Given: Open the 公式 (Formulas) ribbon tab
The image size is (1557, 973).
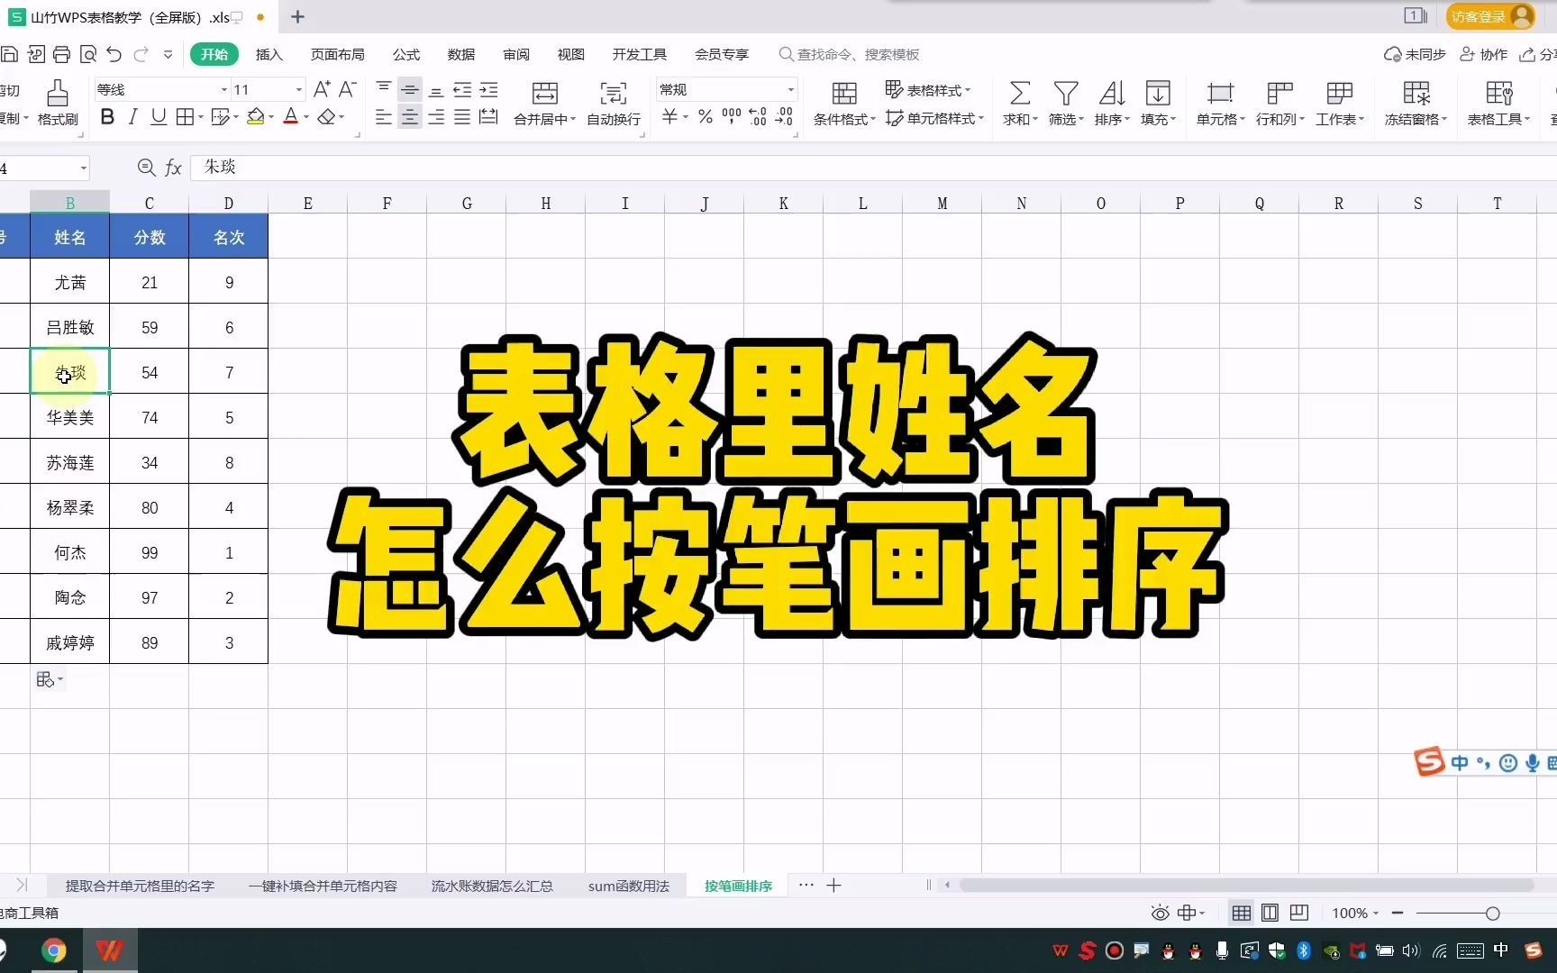Looking at the screenshot, I should [406, 54].
